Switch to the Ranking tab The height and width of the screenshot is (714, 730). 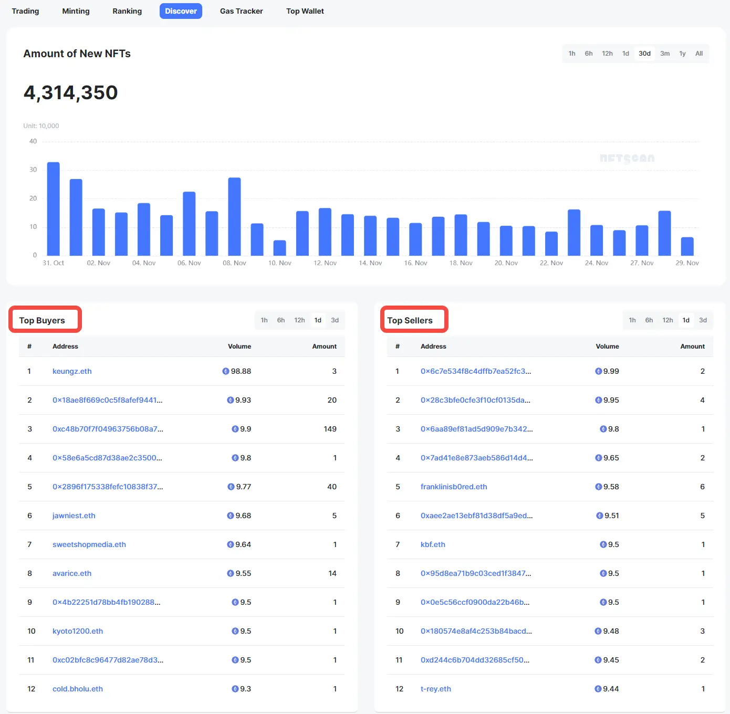pyautogui.click(x=127, y=11)
